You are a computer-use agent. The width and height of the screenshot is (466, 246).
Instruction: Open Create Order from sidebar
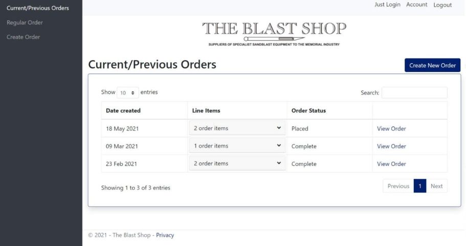click(x=23, y=37)
